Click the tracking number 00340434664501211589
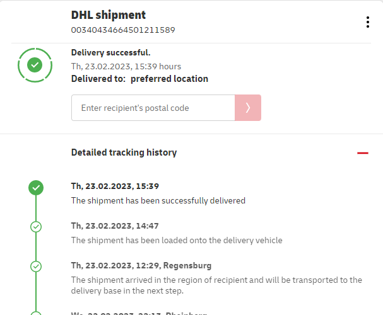The height and width of the screenshot is (315, 383). [x=123, y=30]
